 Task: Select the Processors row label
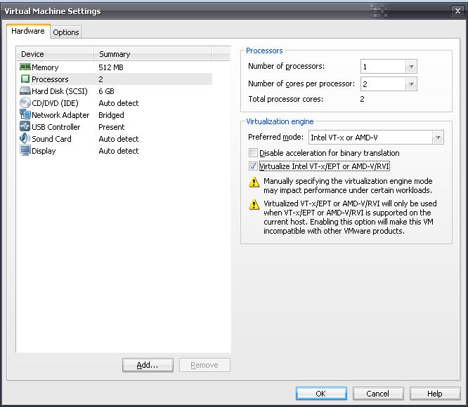[x=50, y=79]
